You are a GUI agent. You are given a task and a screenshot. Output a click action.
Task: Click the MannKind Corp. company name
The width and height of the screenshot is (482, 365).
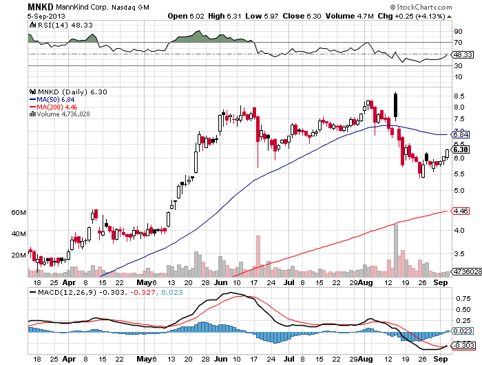(x=82, y=7)
